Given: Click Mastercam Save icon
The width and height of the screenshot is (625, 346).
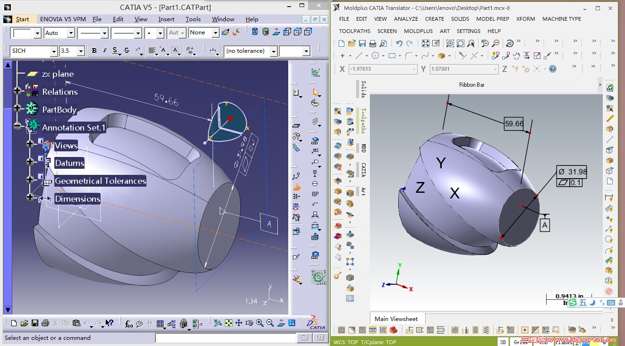Looking at the screenshot, I should 362,43.
